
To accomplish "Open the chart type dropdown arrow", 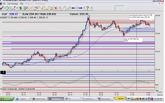I will [x=5, y=8].
